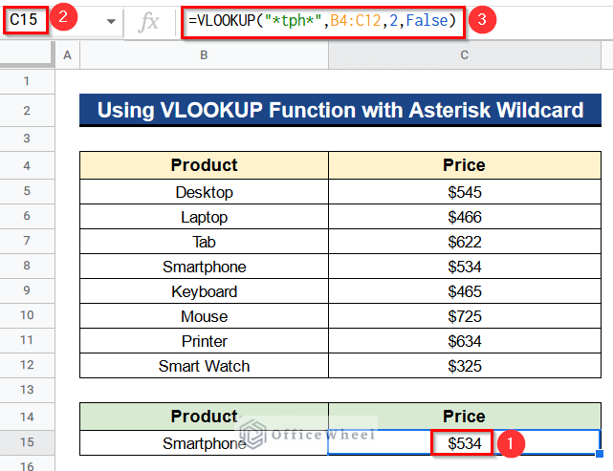
Task: Click the fx function icon
Action: pos(148,21)
